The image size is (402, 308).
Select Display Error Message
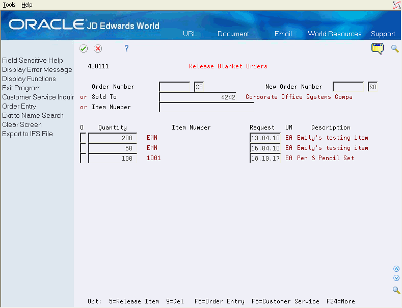37,69
